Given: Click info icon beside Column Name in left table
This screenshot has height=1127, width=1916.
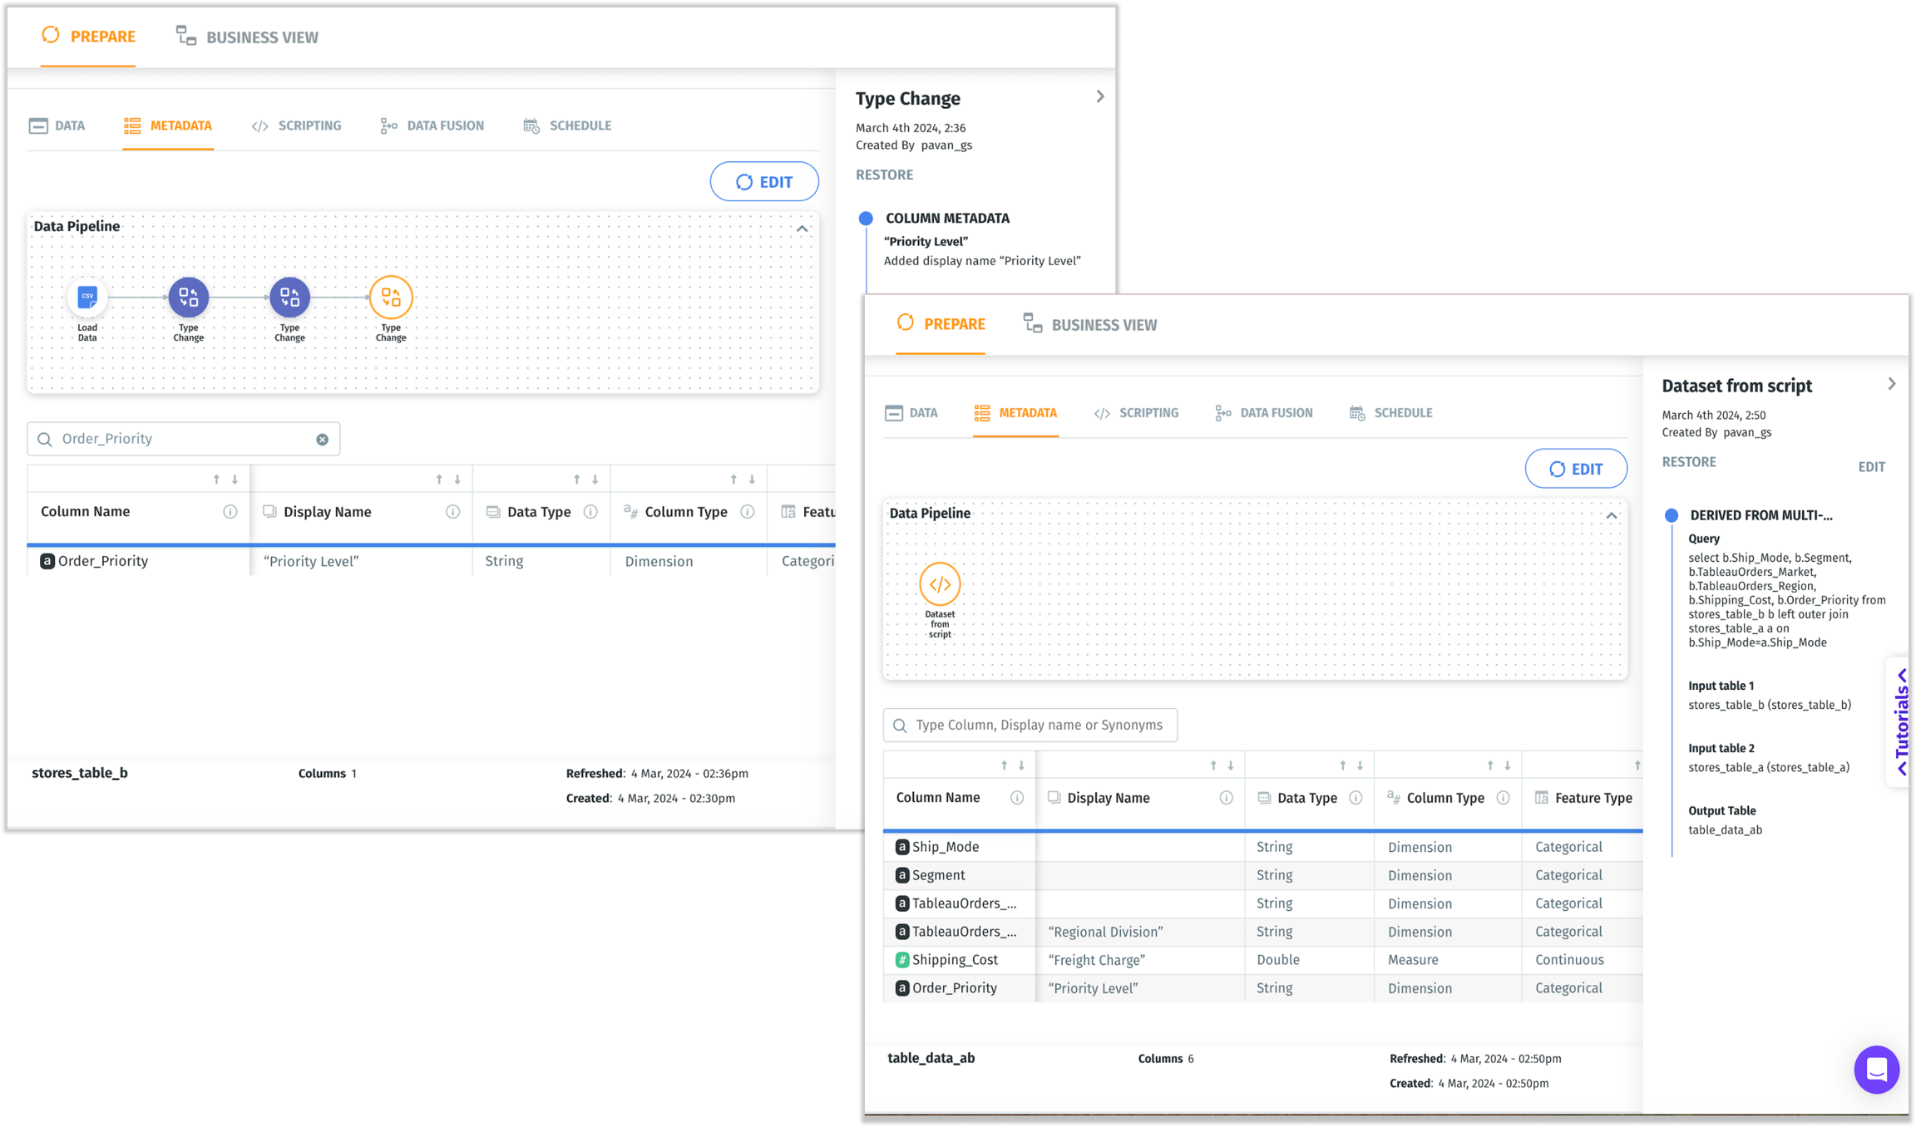Looking at the screenshot, I should [230, 512].
